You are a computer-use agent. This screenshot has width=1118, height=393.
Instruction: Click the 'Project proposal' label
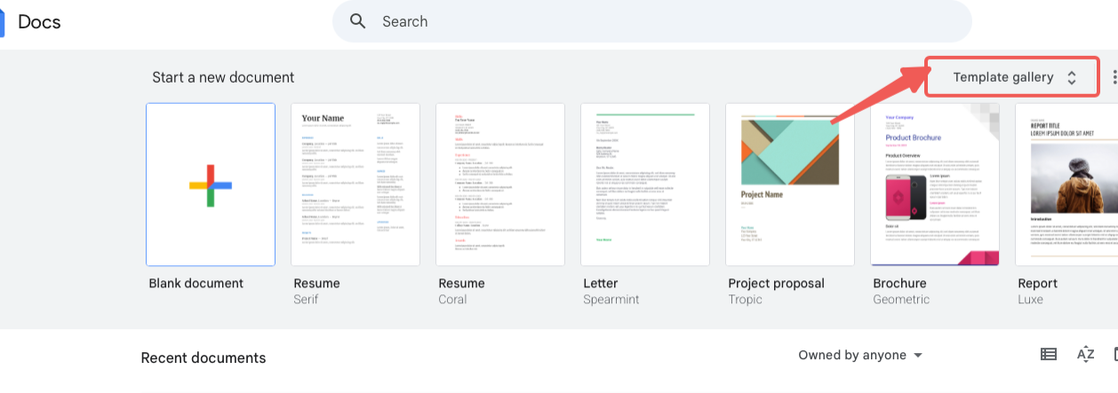pos(777,283)
